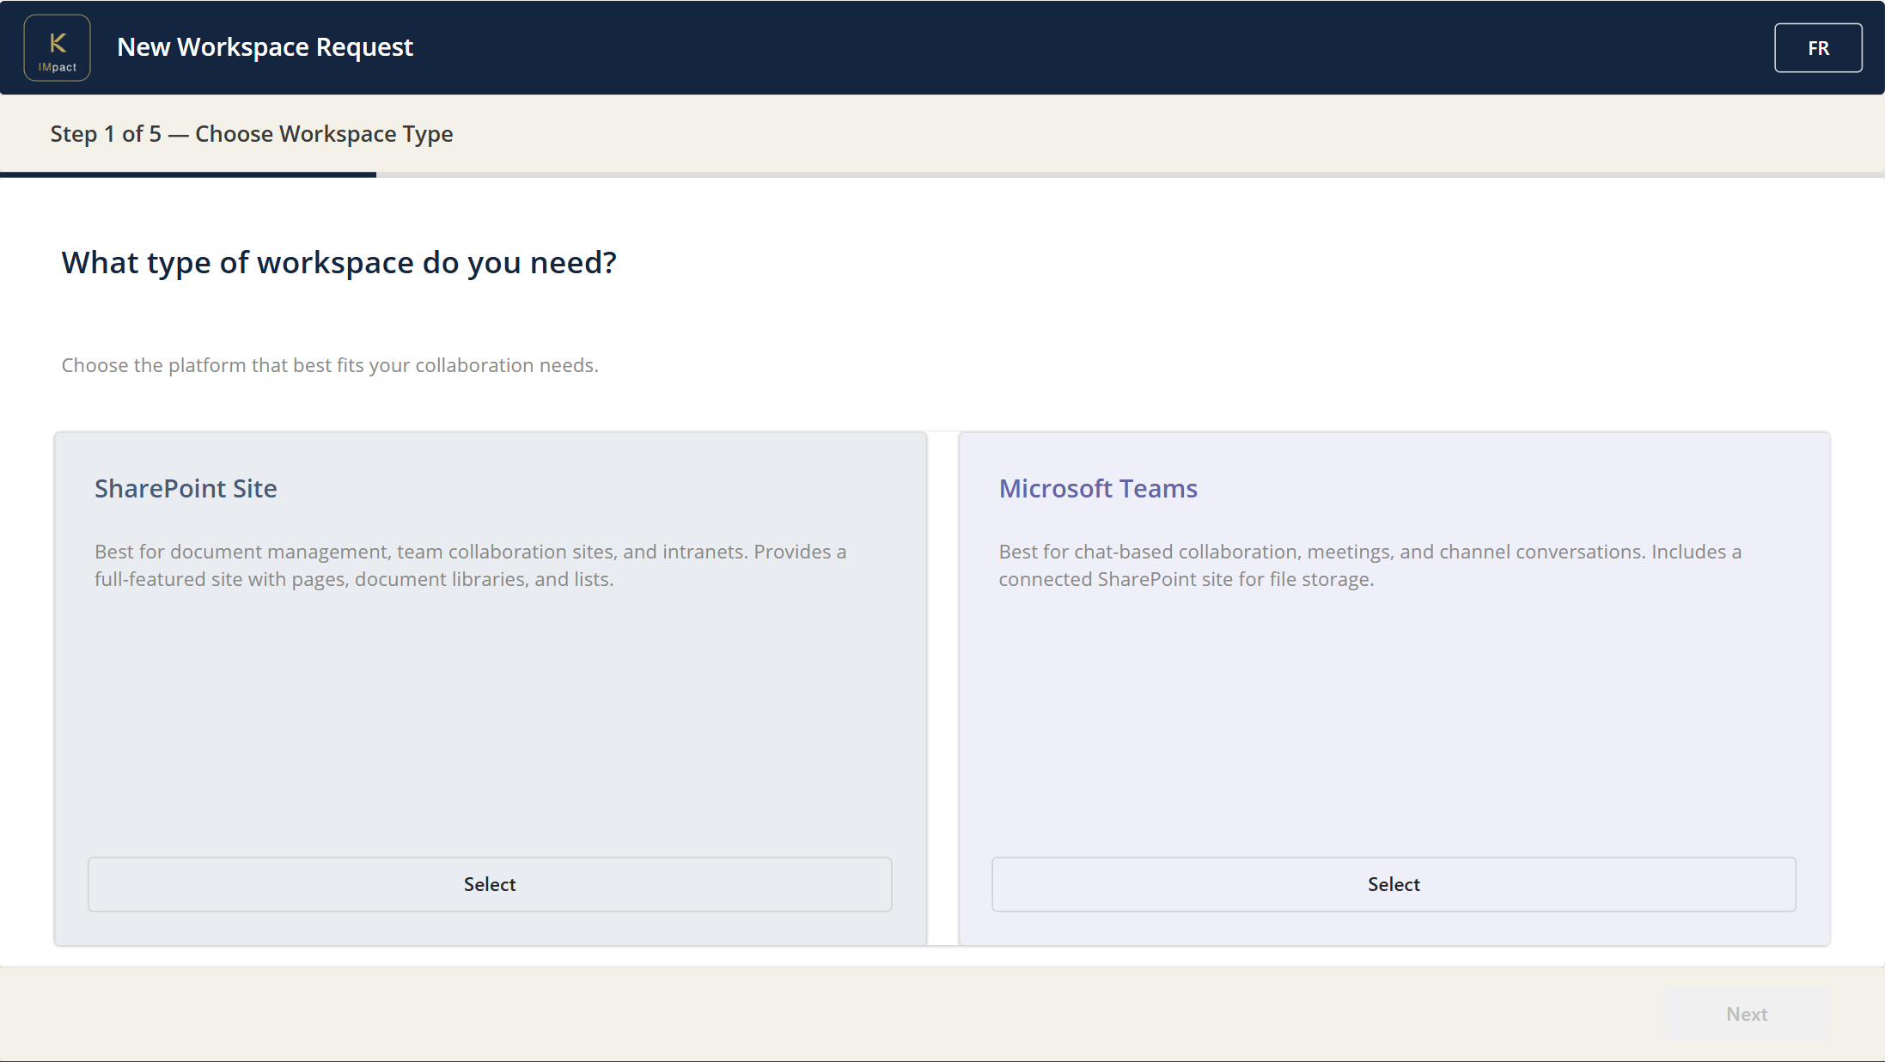Click the Next button

click(x=1747, y=1014)
